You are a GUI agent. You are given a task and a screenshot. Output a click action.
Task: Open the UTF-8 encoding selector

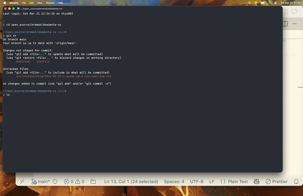[x=197, y=181]
